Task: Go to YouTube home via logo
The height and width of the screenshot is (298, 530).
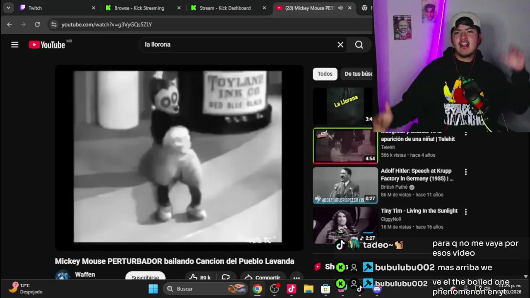Action: (x=47, y=45)
